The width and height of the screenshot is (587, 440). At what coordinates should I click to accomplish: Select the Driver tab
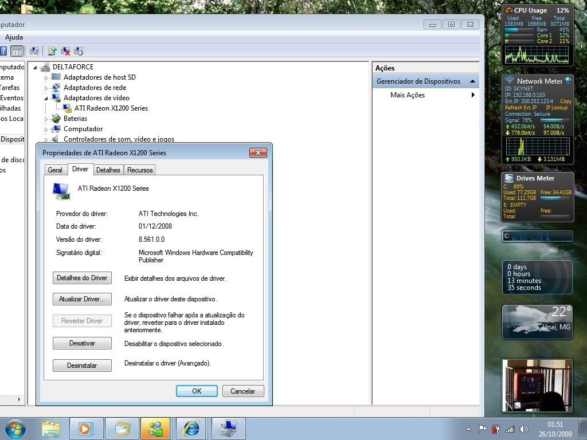[x=80, y=169]
